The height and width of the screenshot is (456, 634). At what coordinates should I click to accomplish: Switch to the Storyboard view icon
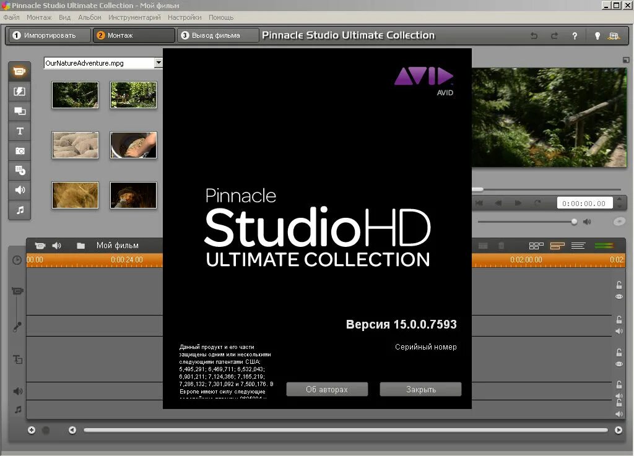536,246
